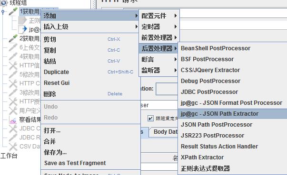Click the wrench icon beside HTTP C

13,83
